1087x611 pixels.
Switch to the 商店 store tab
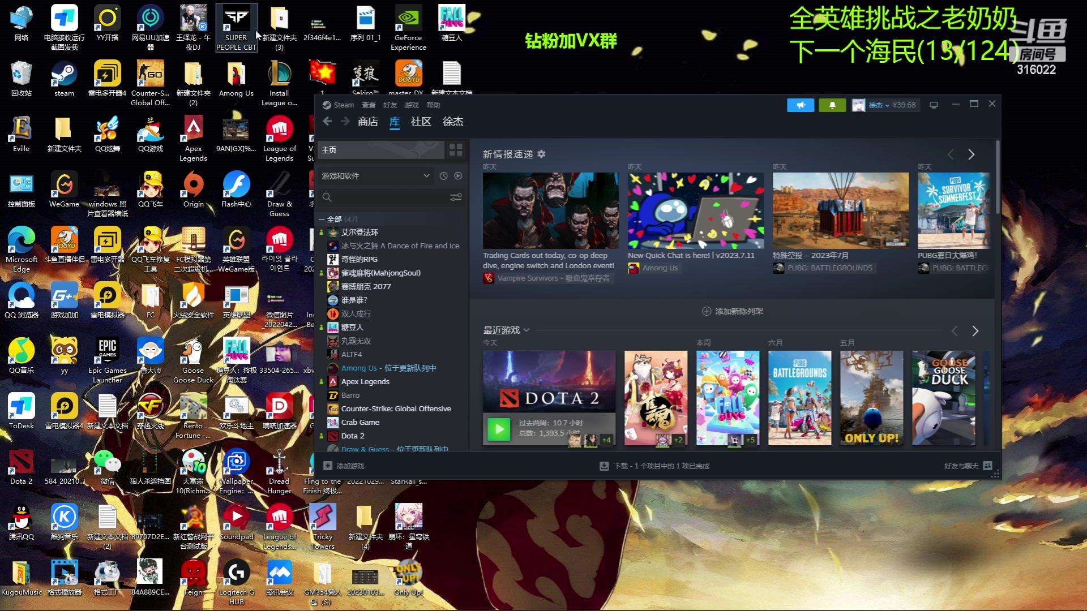[x=368, y=122]
